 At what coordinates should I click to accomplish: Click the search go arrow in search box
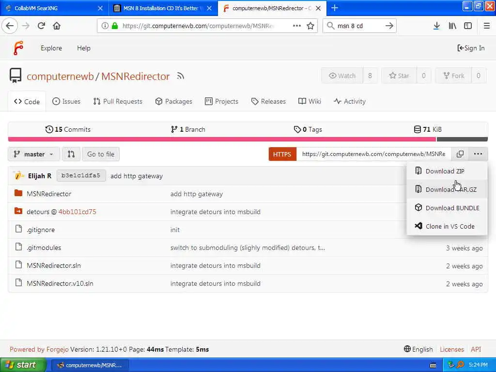[389, 26]
